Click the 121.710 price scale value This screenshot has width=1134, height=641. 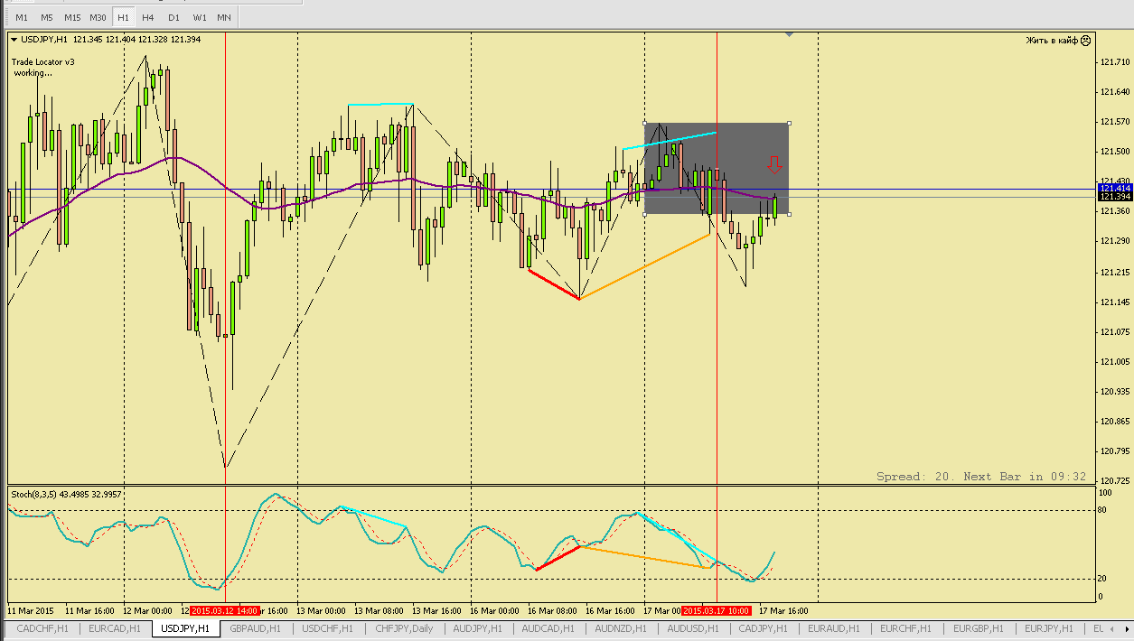[x=1114, y=62]
